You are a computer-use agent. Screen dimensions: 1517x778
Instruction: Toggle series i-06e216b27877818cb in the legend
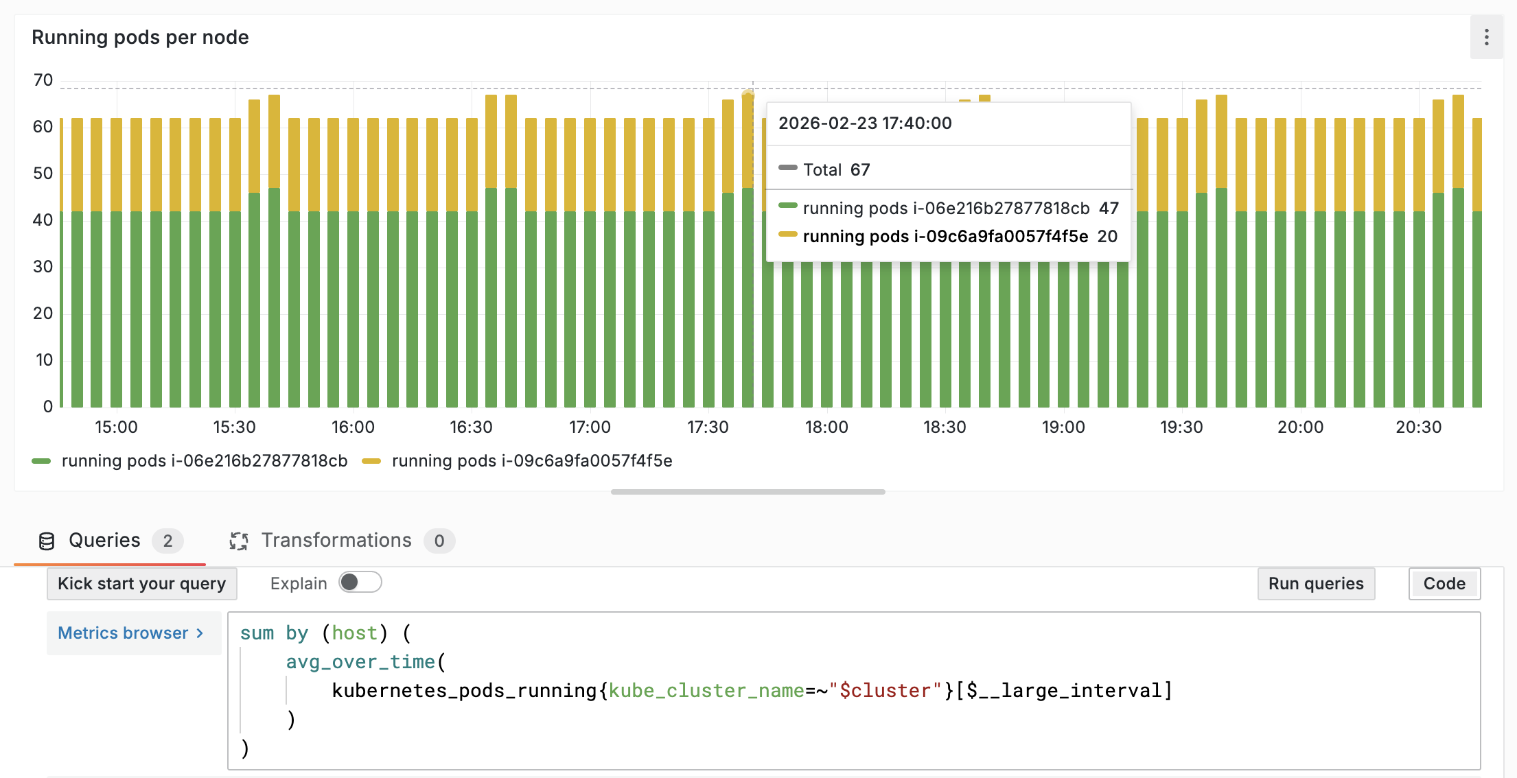click(x=205, y=461)
